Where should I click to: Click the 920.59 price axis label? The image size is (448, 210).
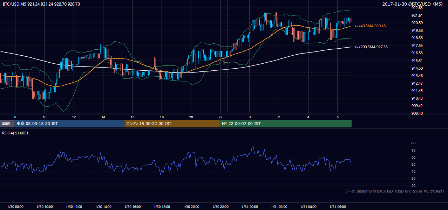pyautogui.click(x=418, y=23)
